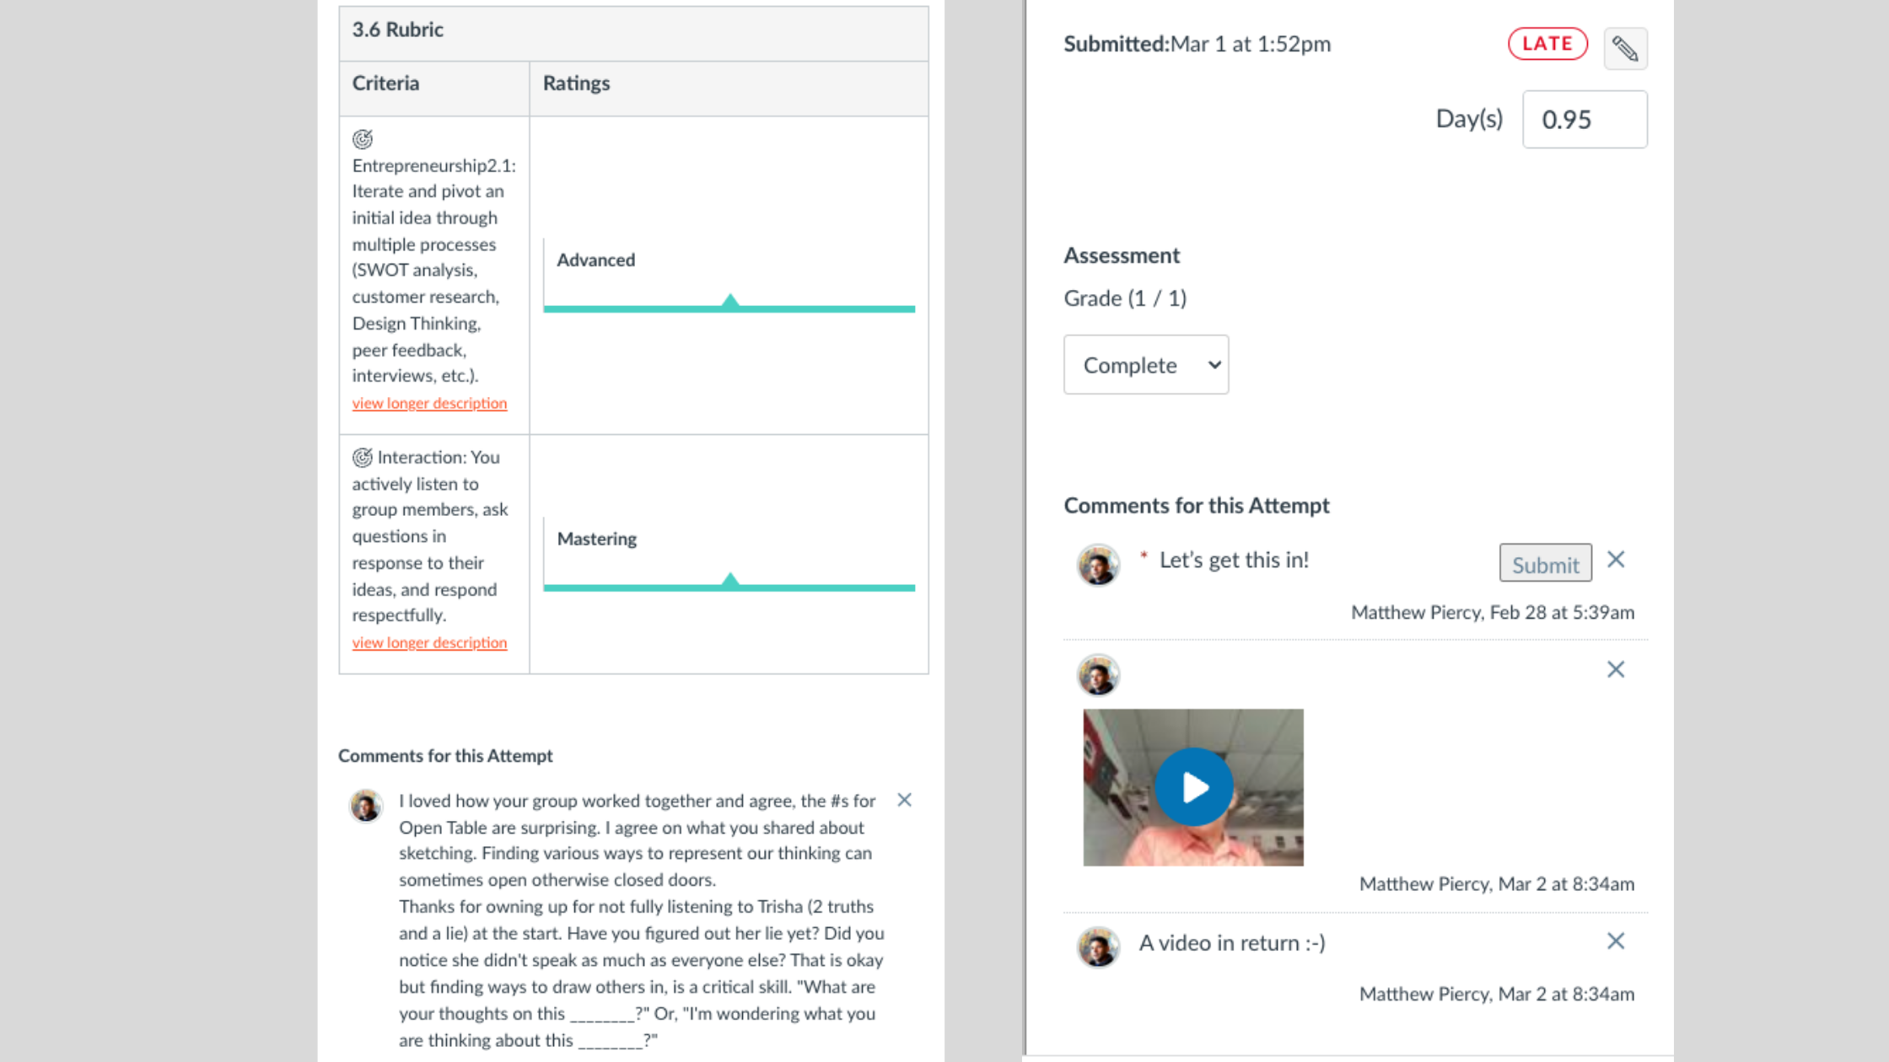Remove the video comment with the X
The height and width of the screenshot is (1062, 1889).
click(1615, 669)
